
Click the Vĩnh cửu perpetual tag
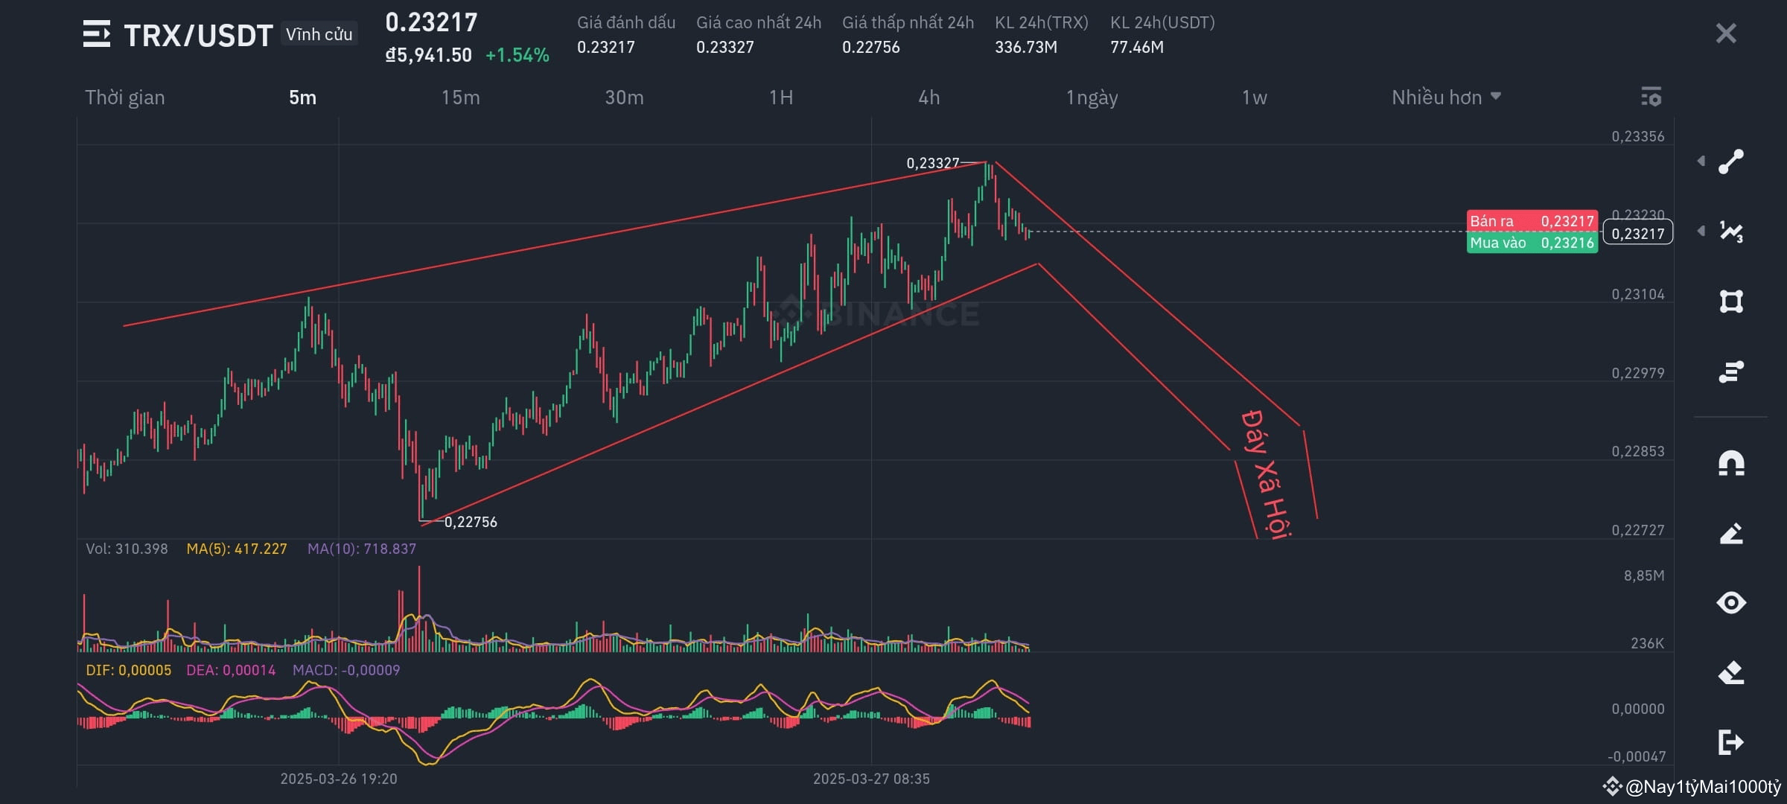point(319,34)
